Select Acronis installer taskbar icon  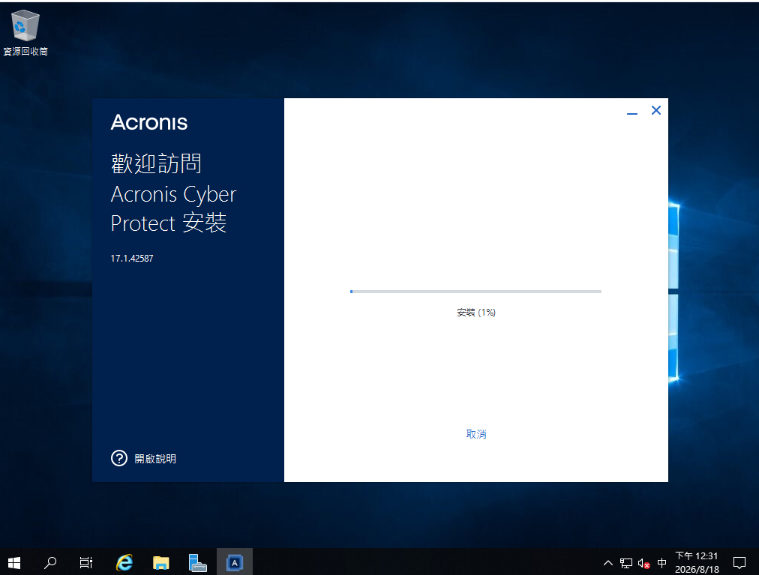point(234,562)
